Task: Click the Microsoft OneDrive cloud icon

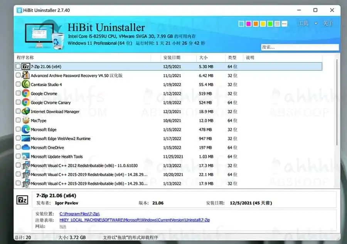Action: (25, 147)
